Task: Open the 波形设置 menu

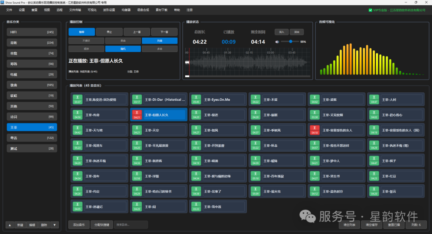Action: 109,10
